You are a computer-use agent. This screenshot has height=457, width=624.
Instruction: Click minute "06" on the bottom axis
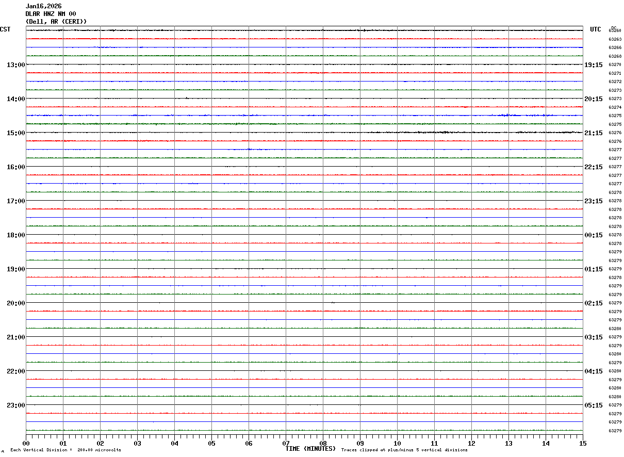pyautogui.click(x=249, y=443)
